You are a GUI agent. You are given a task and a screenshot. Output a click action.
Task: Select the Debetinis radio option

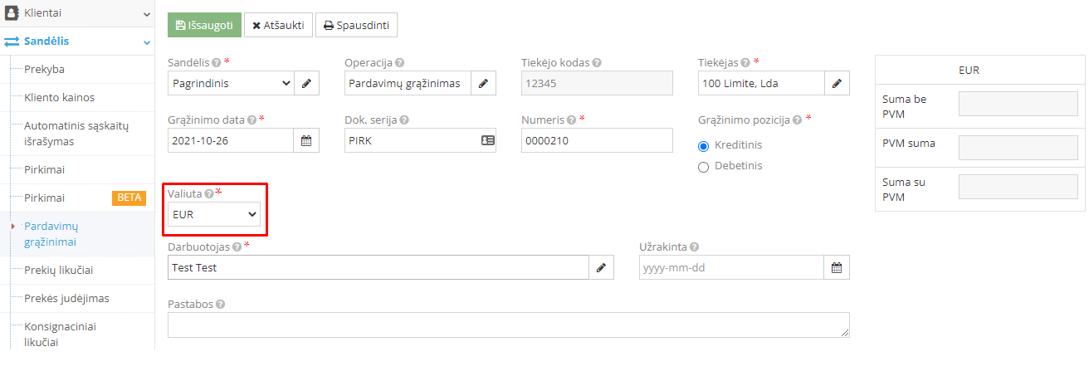click(x=704, y=166)
